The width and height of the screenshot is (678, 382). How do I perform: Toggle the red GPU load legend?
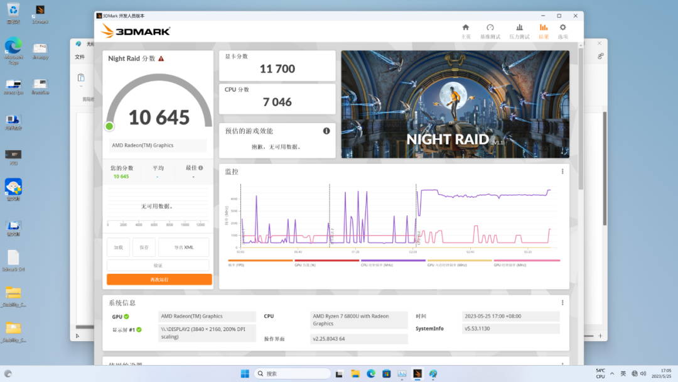[x=326, y=263]
